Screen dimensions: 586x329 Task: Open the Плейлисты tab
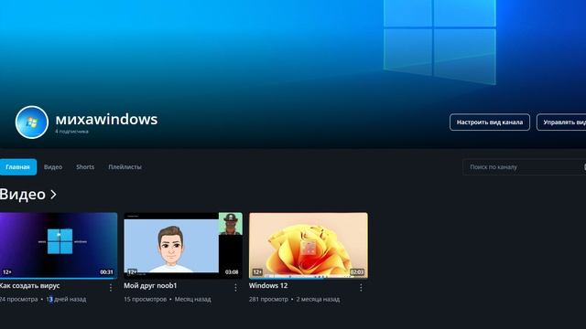coord(125,167)
